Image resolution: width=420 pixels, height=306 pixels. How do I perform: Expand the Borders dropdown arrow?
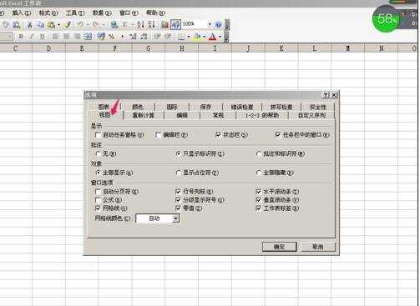[189, 37]
